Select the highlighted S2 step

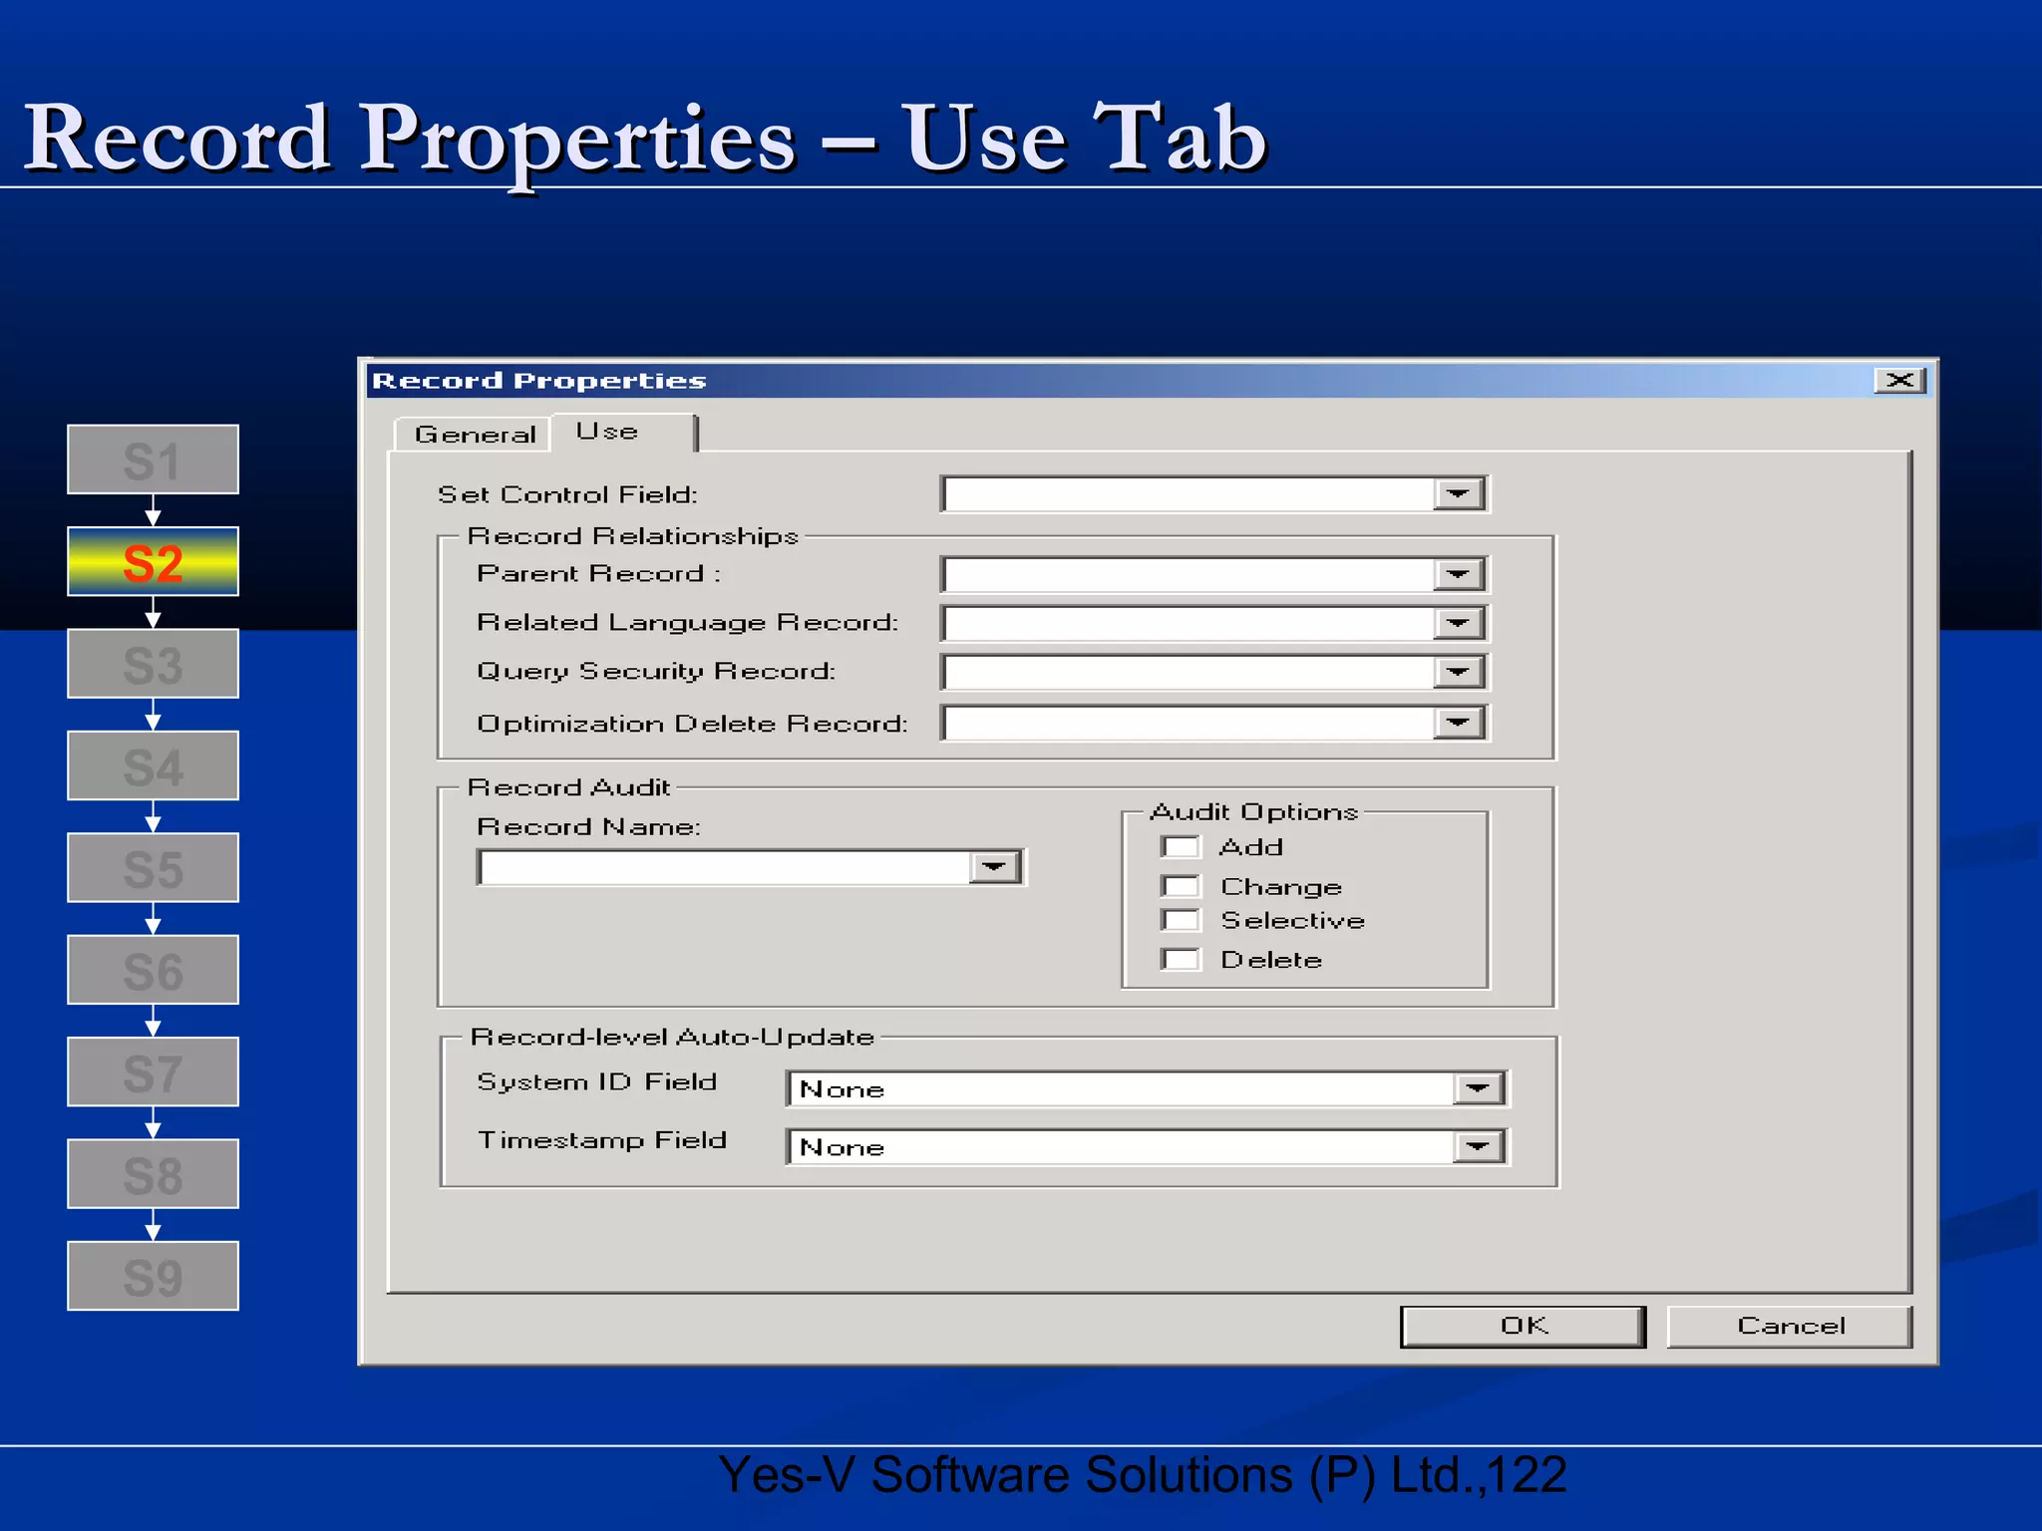point(153,561)
